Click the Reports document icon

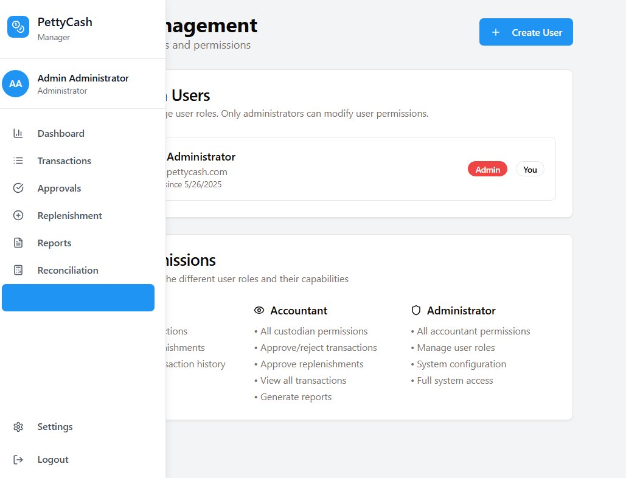18,243
